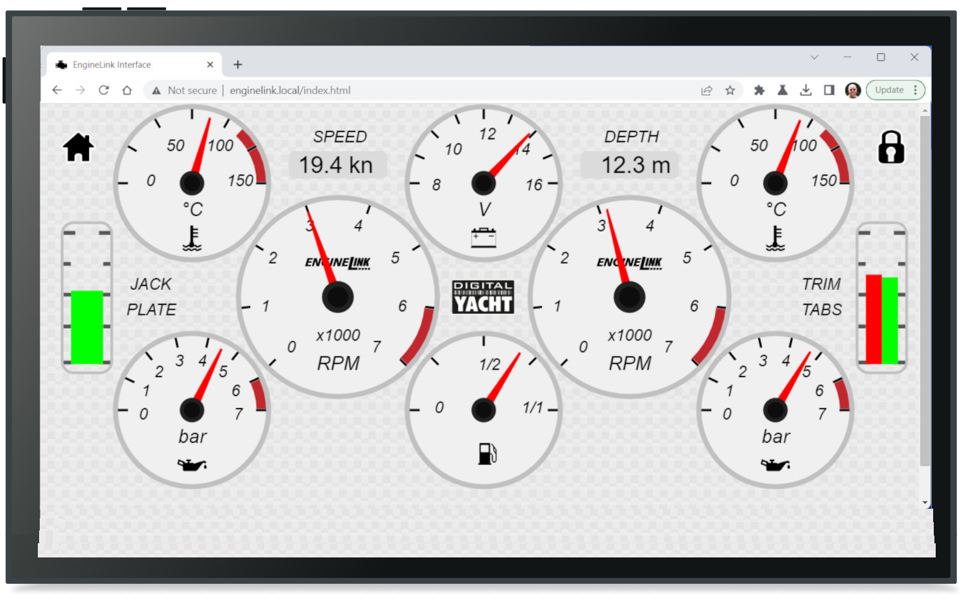962x594 pixels.
Task: Expand the tab search chevron
Action: 814,57
